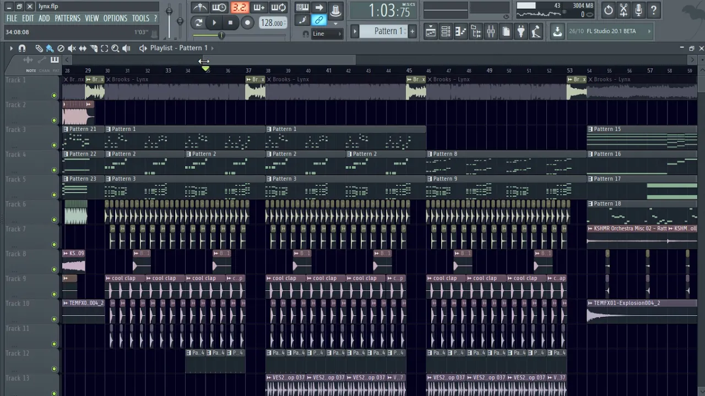Toggle auto-scroll arrow icon
Image resolution: width=705 pixels, height=396 pixels.
(x=319, y=8)
